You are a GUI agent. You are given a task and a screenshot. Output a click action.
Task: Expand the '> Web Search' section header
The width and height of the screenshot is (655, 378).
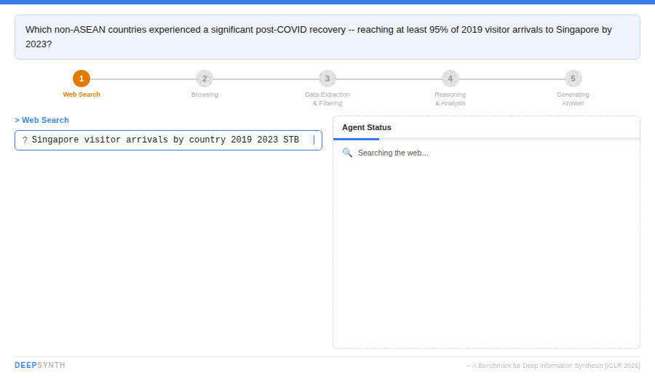point(42,120)
